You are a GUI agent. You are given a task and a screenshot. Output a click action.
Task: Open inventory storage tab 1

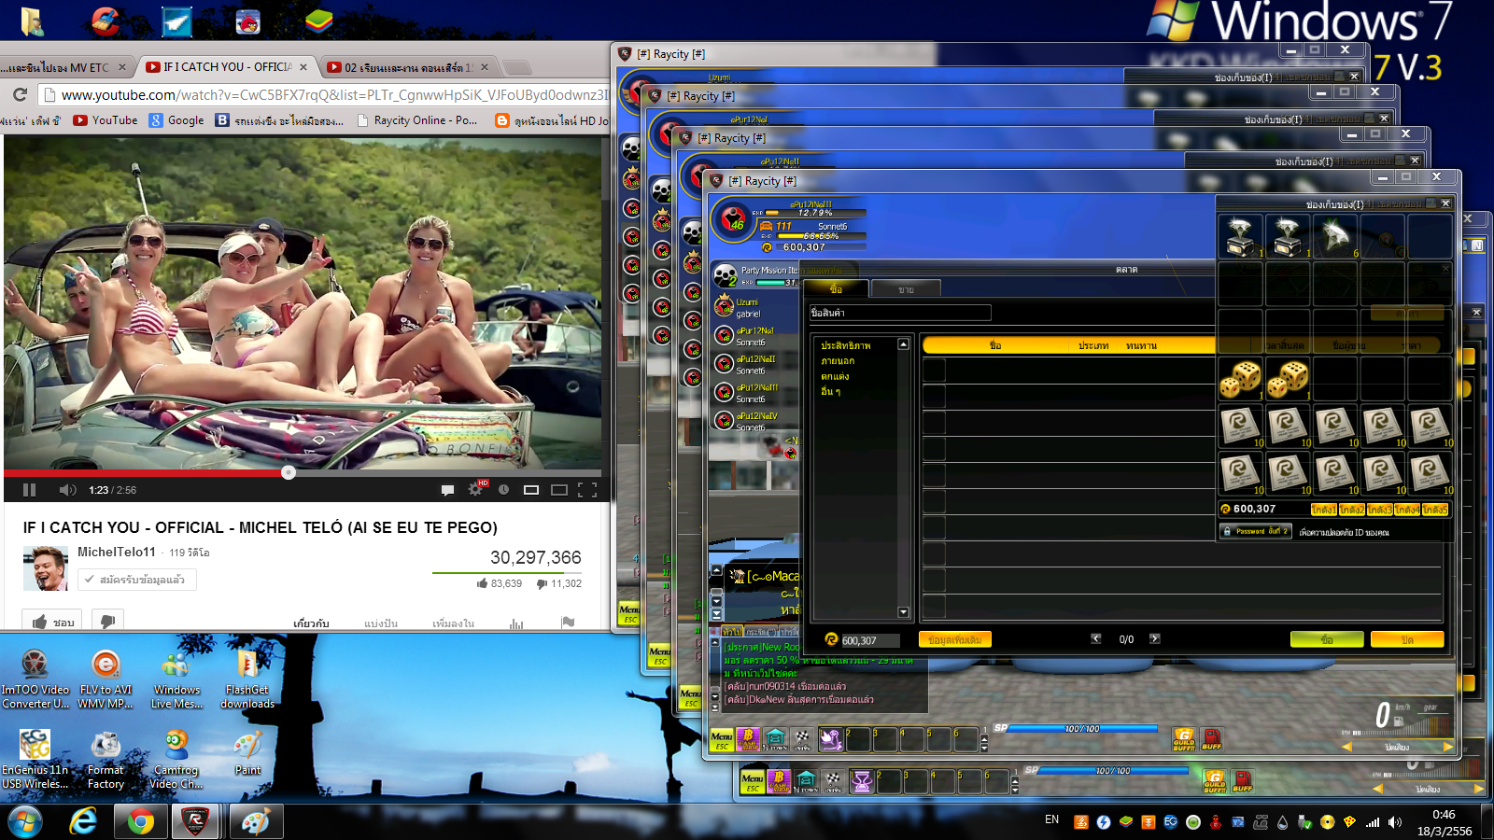1323,510
